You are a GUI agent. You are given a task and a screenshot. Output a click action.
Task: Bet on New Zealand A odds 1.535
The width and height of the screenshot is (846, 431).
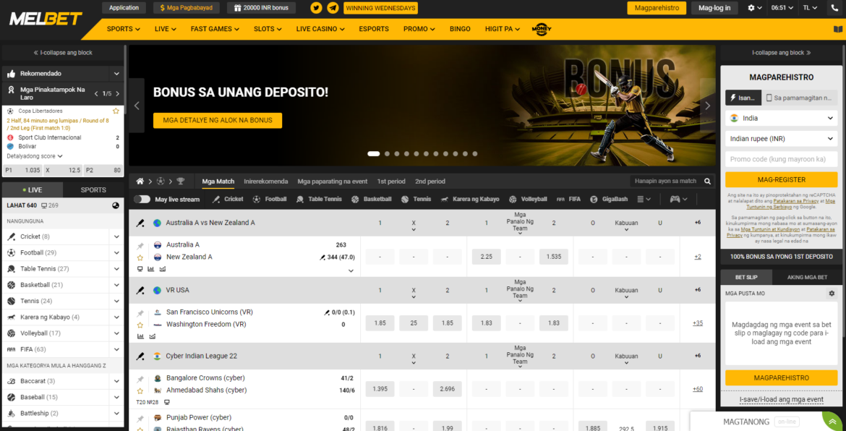[x=554, y=257]
